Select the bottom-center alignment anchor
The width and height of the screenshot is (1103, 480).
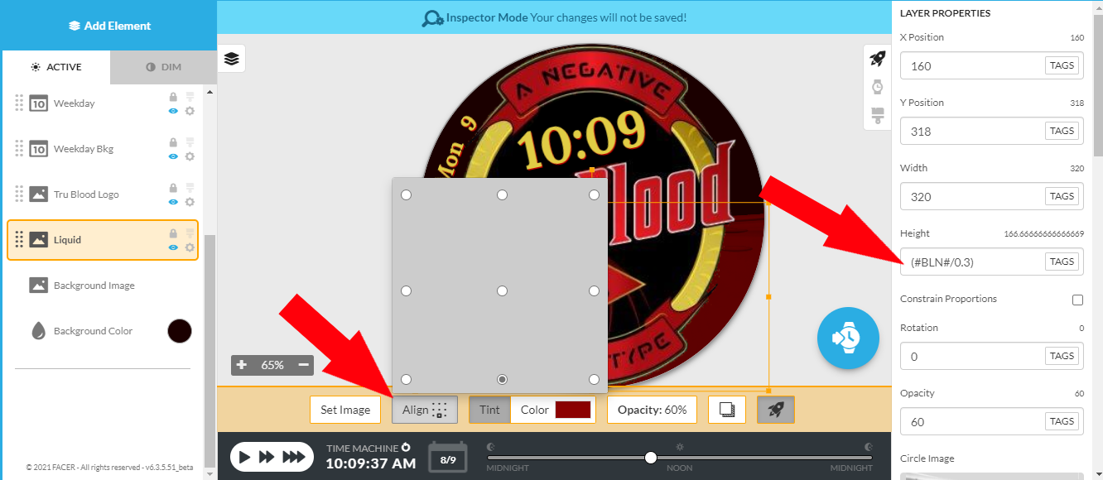[x=502, y=379]
